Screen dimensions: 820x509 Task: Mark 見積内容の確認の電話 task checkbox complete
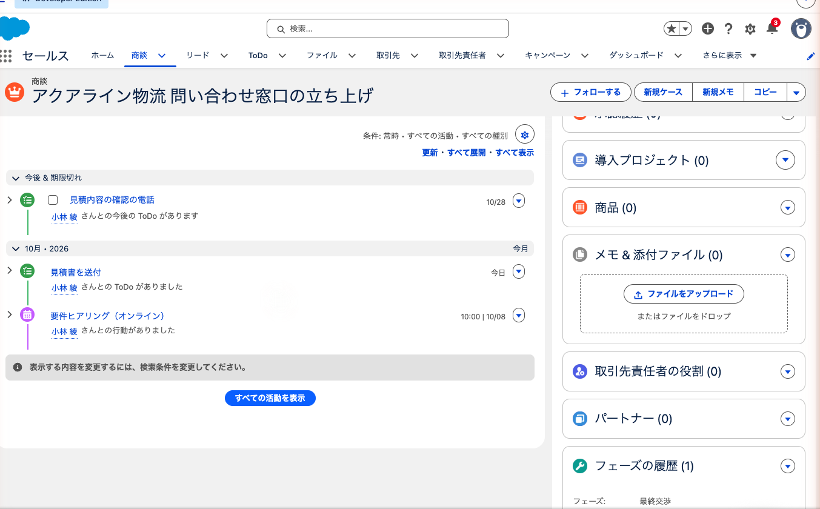click(53, 200)
